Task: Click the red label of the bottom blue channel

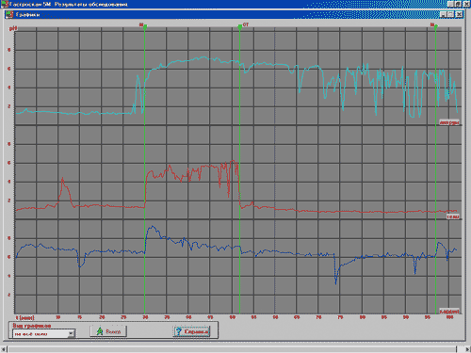Action: pos(449,312)
